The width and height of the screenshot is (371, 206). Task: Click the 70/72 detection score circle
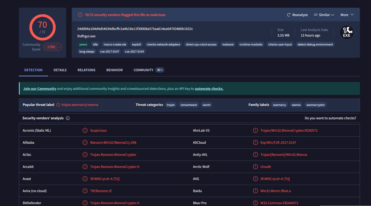(x=43, y=27)
